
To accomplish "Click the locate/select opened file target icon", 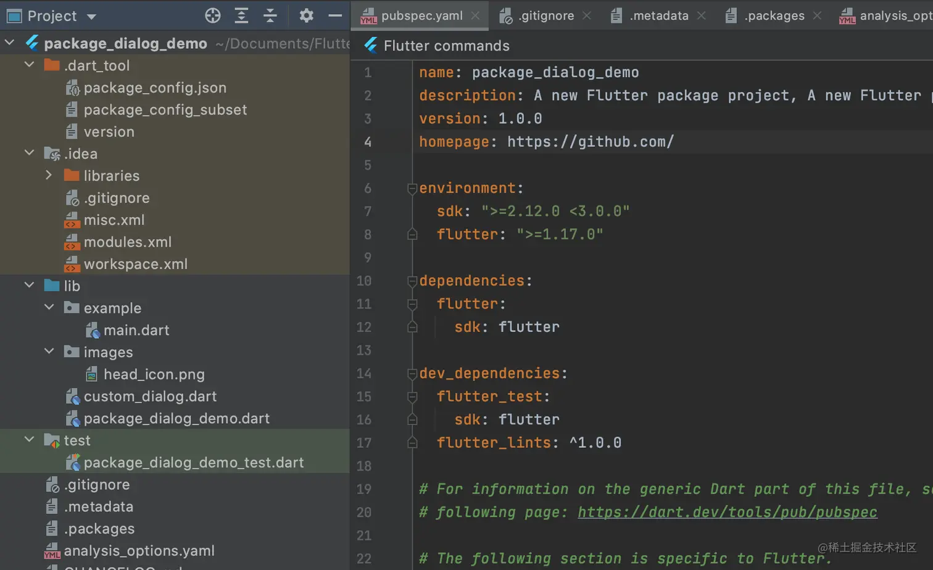I will [213, 15].
